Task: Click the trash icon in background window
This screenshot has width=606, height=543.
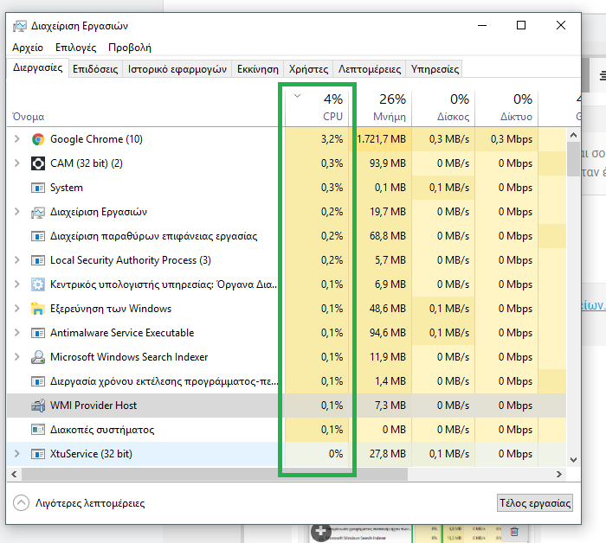Action: [514, 532]
